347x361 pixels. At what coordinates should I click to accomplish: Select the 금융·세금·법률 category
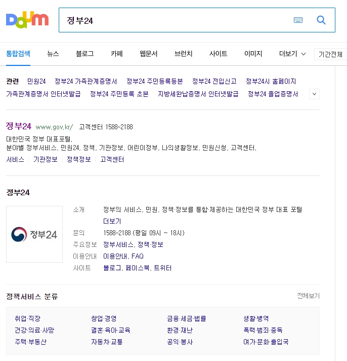point(187,318)
